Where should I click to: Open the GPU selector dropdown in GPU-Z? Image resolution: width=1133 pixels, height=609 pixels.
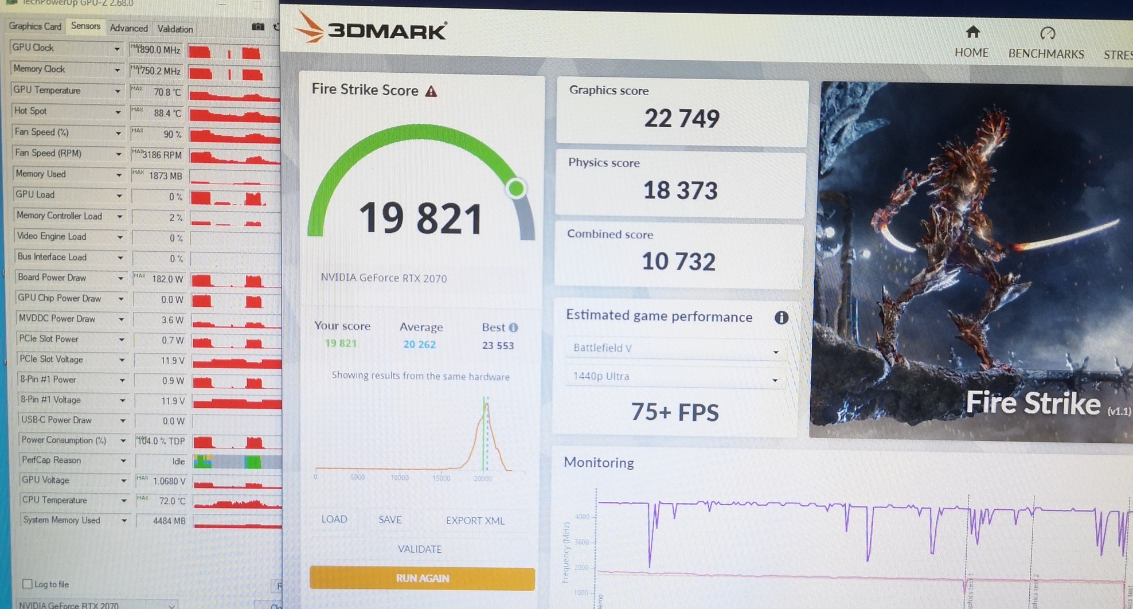pyautogui.click(x=96, y=604)
